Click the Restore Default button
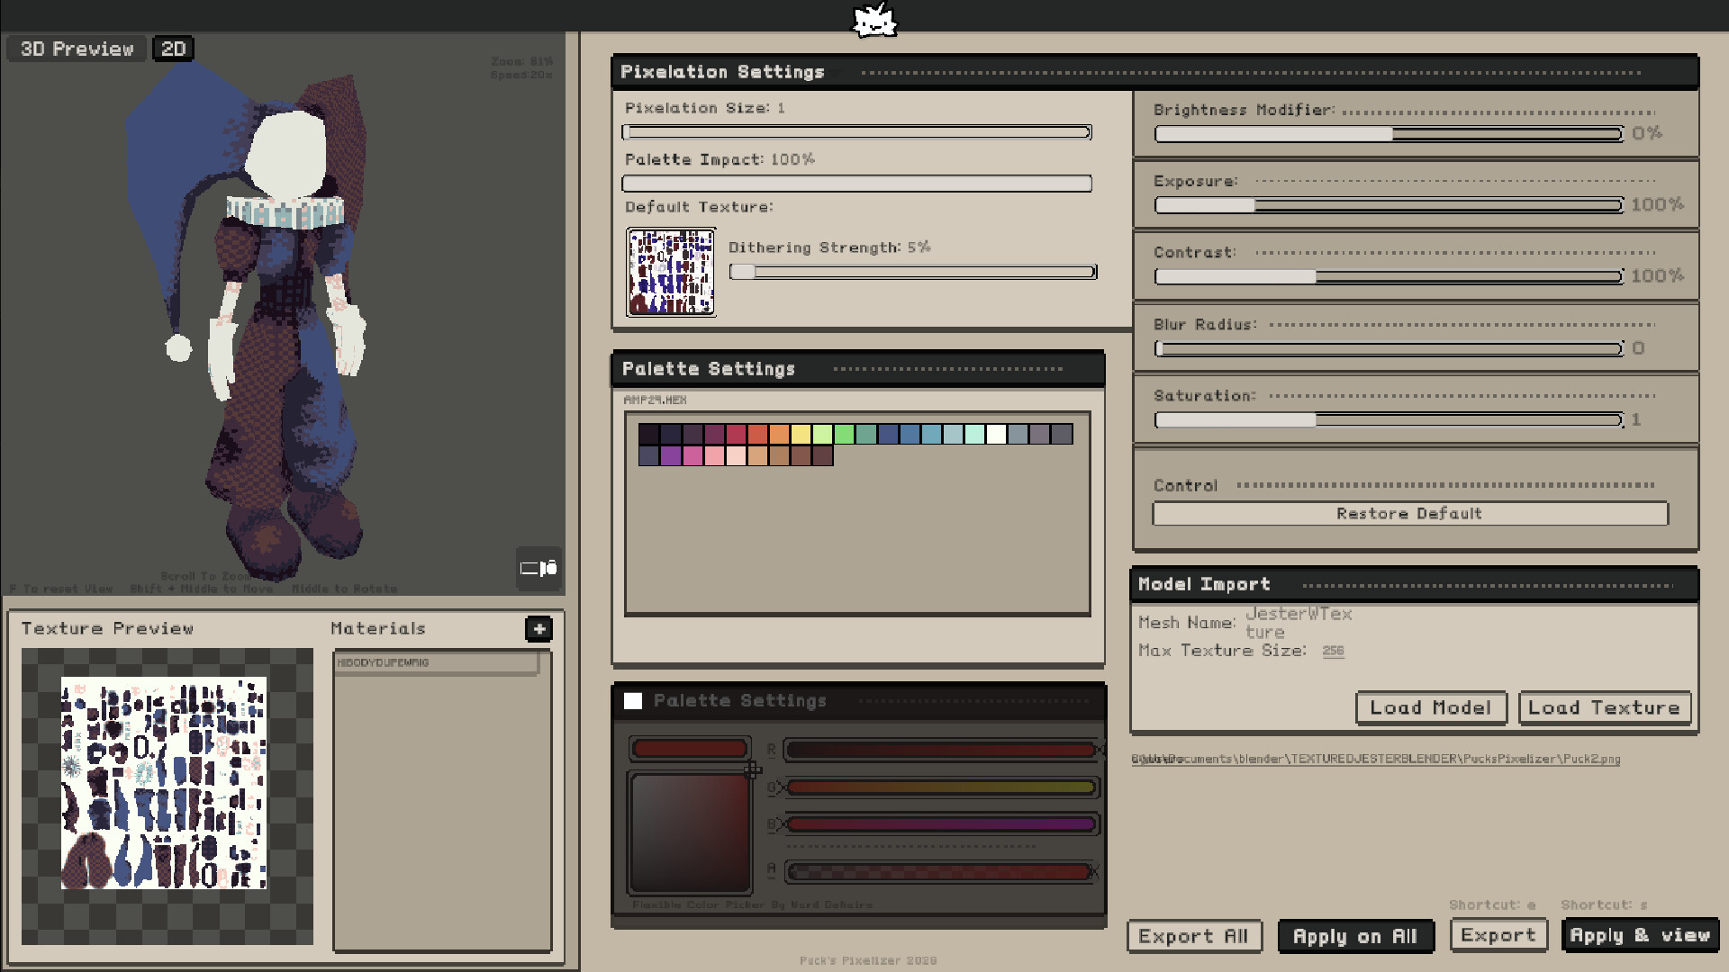Viewport: 1729px width, 972px height. [1409, 514]
